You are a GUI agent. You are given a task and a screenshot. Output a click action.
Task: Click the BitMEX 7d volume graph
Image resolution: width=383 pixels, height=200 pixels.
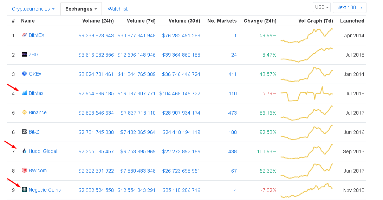coord(307,36)
